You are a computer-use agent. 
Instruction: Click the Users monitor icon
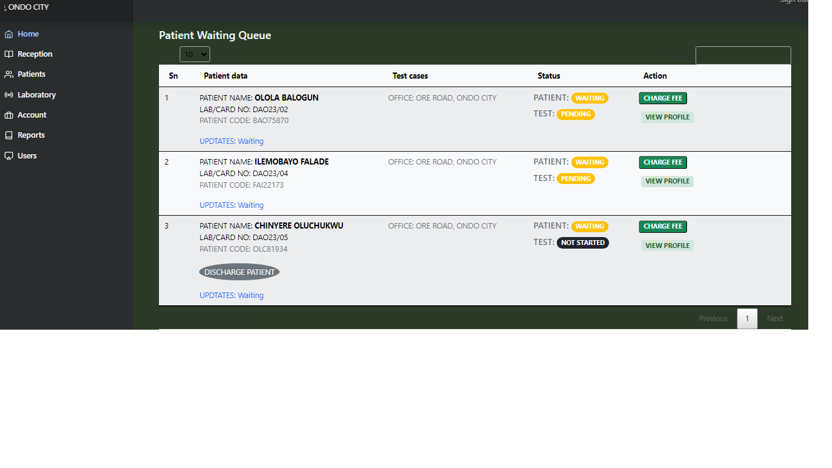(x=9, y=156)
